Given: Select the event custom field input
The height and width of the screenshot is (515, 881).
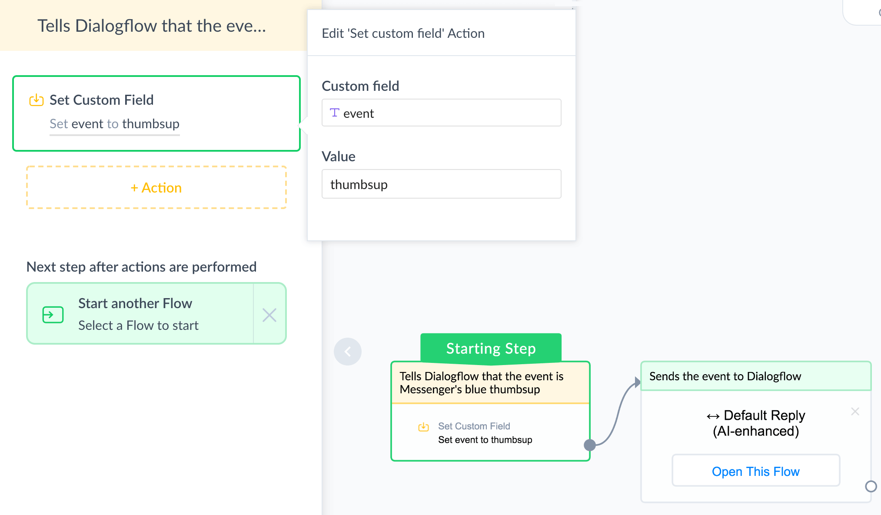Looking at the screenshot, I should point(441,113).
